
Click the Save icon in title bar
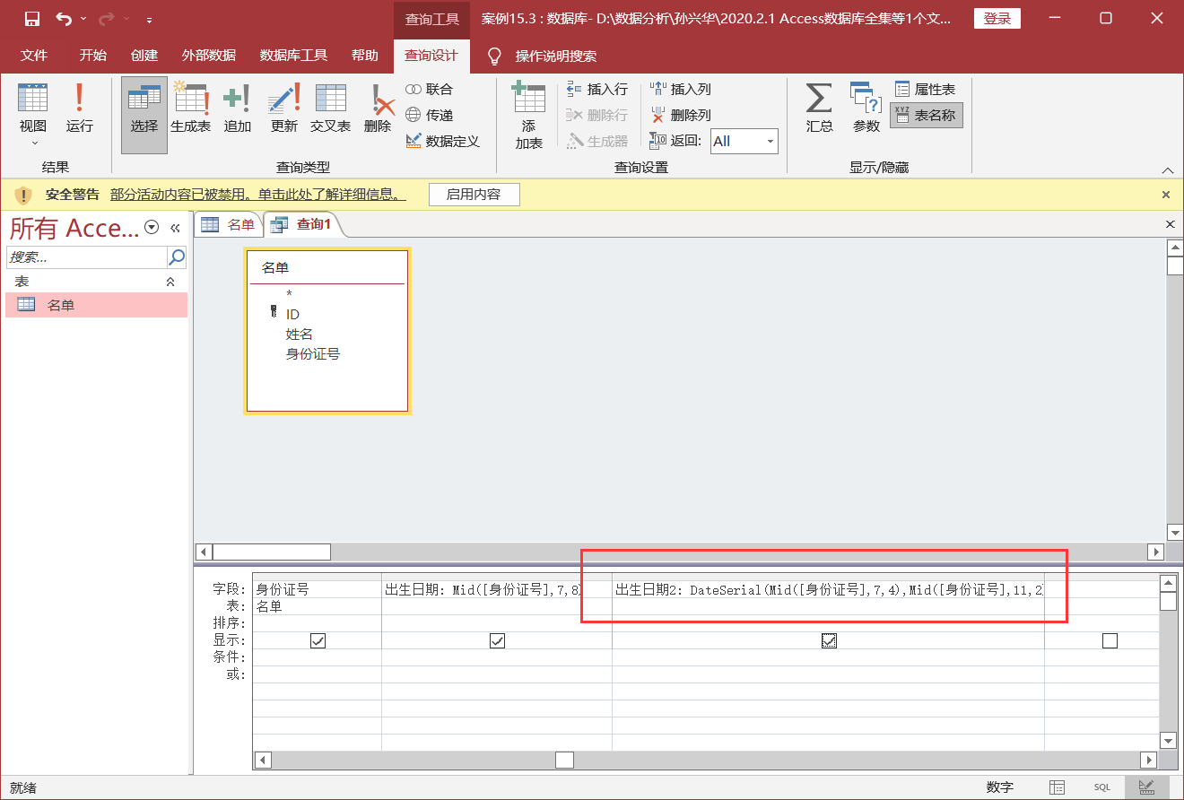pyautogui.click(x=31, y=18)
